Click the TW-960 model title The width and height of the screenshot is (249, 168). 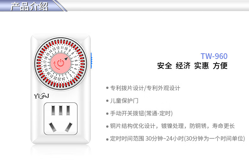(214, 56)
